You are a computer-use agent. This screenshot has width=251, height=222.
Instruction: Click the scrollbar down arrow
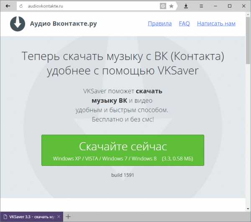point(248,209)
